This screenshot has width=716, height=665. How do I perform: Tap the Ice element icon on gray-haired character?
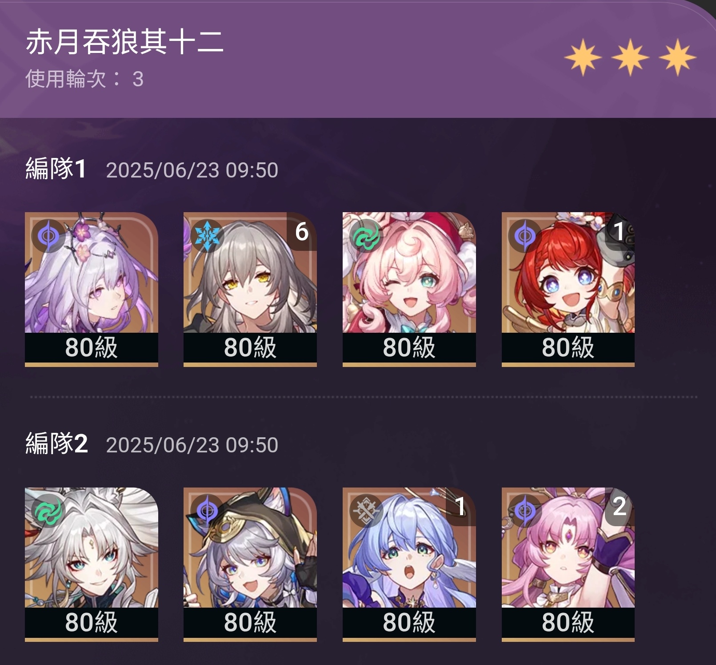click(207, 236)
